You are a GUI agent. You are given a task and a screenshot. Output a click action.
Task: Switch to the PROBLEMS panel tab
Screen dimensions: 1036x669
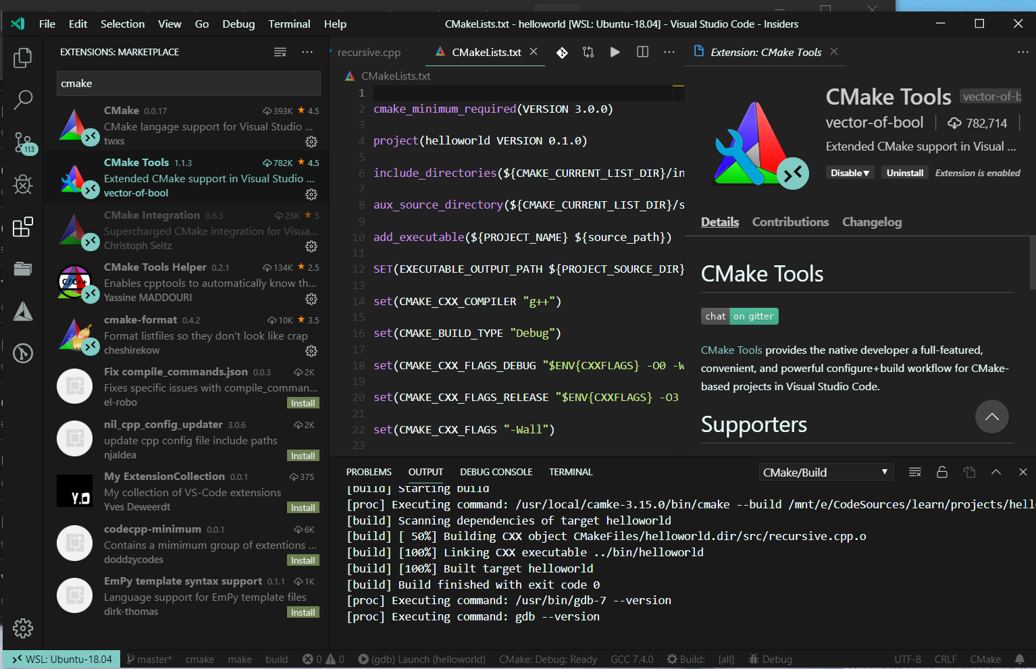369,472
